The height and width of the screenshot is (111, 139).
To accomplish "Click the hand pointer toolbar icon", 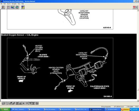I will (x=8, y=7).
